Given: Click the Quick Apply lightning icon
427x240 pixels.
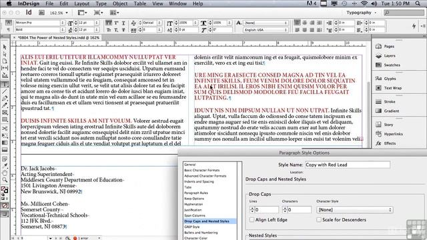Looking at the screenshot, I should point(414,26).
